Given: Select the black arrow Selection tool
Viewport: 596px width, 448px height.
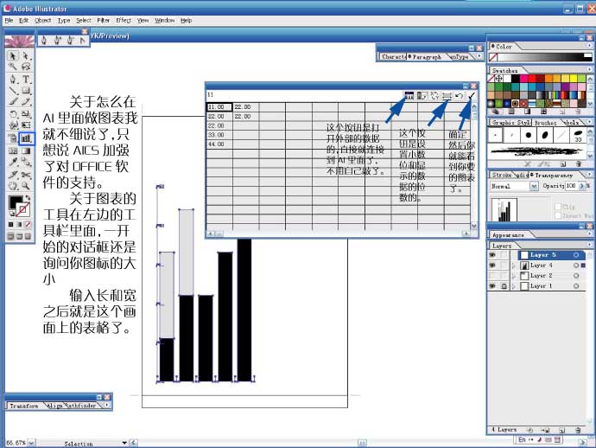Looking at the screenshot, I should tap(13, 56).
